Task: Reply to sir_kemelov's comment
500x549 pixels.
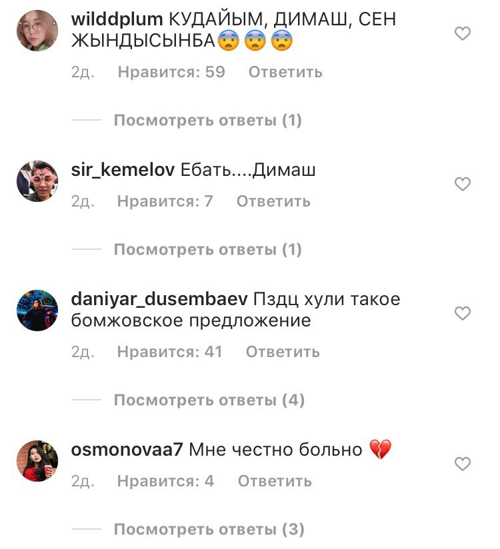Action: pyautogui.click(x=273, y=201)
